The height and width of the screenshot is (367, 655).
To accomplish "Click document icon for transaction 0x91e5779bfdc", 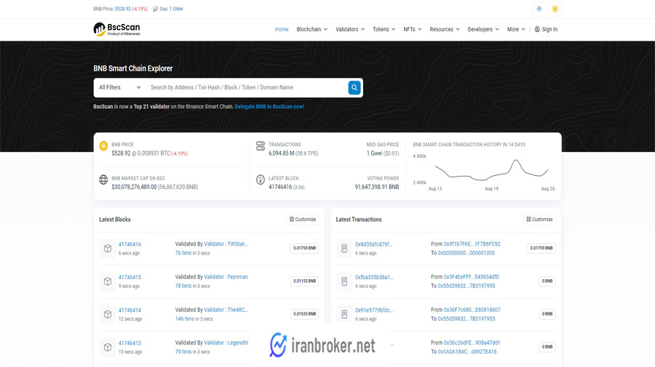I will (344, 315).
